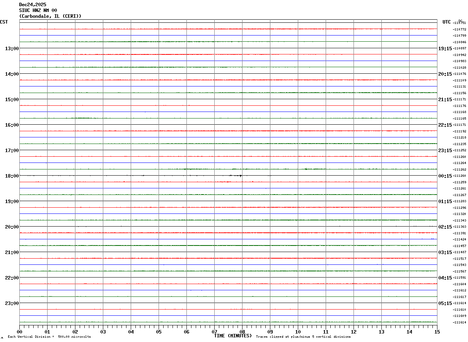Click the 01:15 UTC time label
Screen dimensions: 468x342
coord(445,201)
